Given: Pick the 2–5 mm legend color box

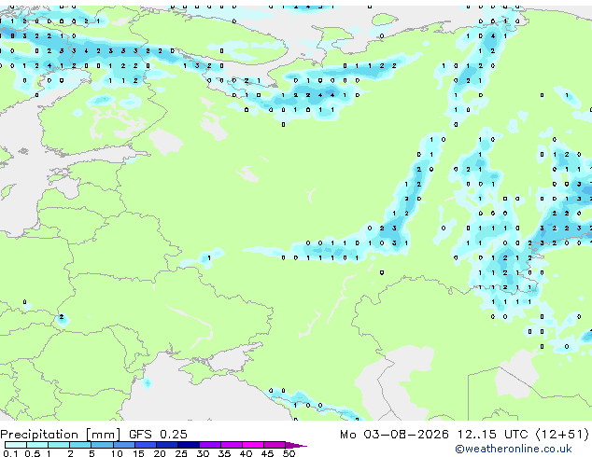Looking at the screenshot, I should (x=80, y=445).
